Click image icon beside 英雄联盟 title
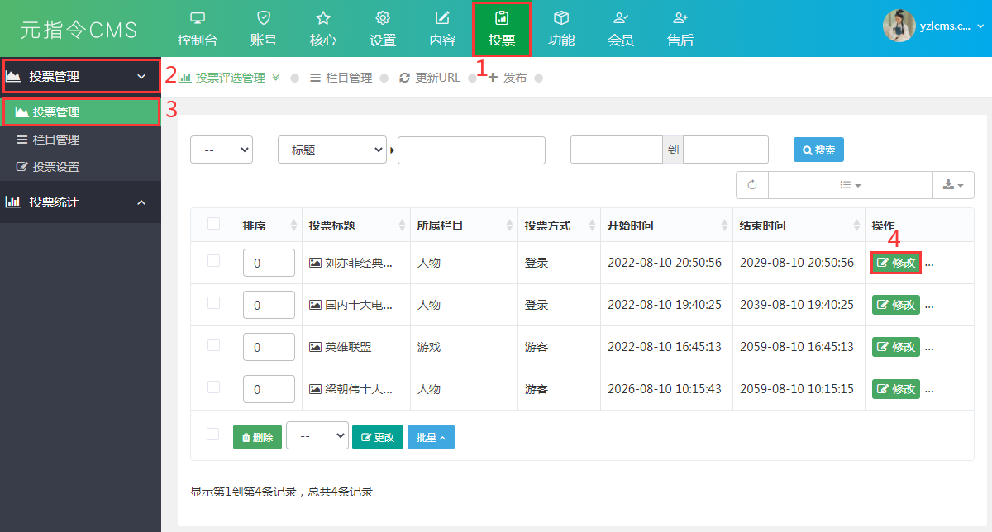 [x=315, y=347]
